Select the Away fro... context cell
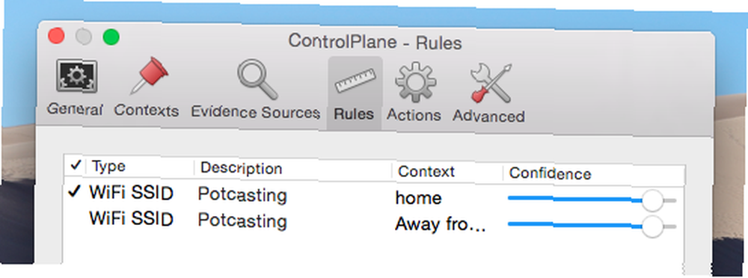The image size is (748, 278). (x=441, y=224)
